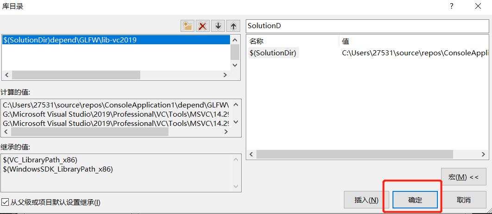Click the macro list horizontal scrollbar thumb

click(x=355, y=154)
